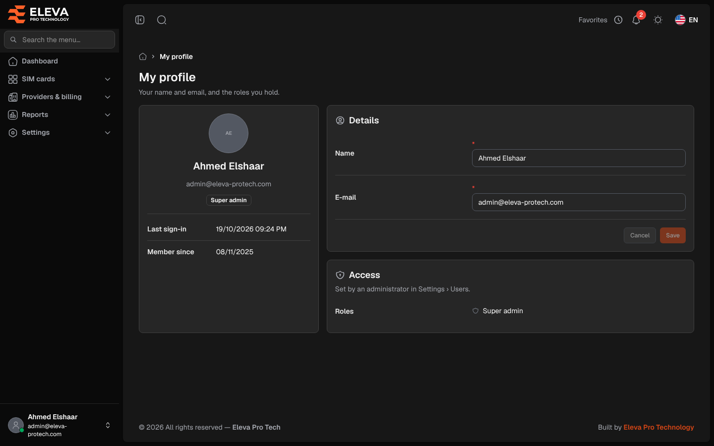Screen dimensions: 714x446
Task: Expand the SIM cards chevron
Action: 108,79
